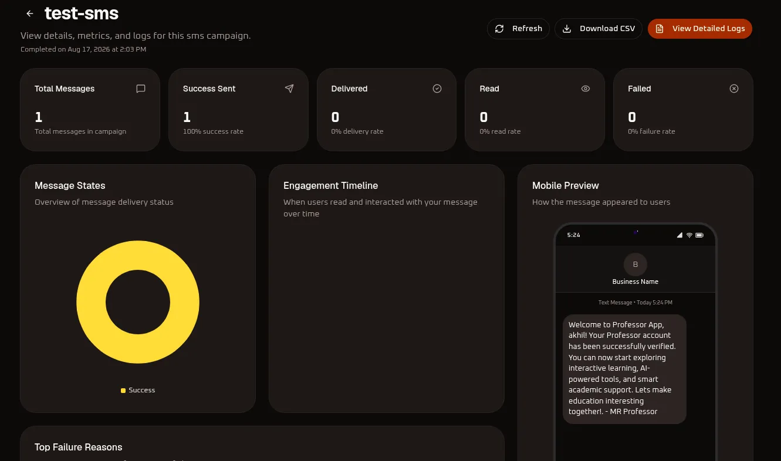Click the paper plane icon on Success Sent
Screen dimensions: 781x461
pos(289,89)
